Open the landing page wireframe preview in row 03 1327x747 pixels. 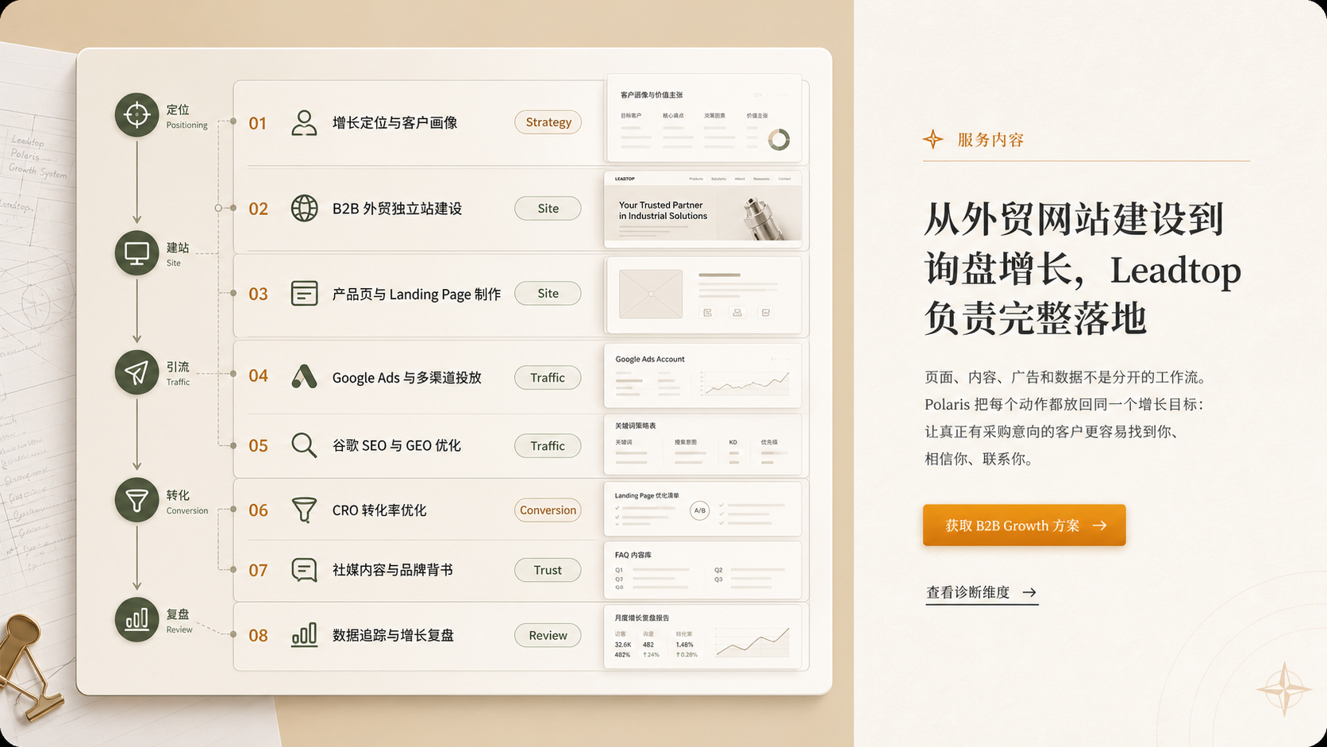tap(703, 295)
